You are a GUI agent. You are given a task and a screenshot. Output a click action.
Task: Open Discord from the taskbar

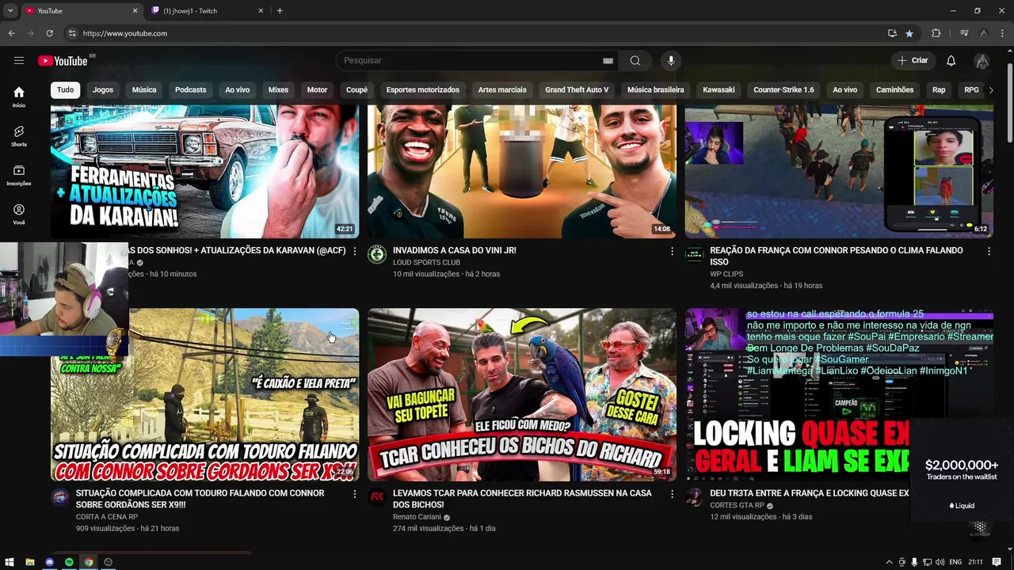click(x=50, y=562)
